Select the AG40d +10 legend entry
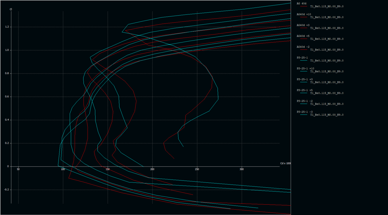Viewport: 388px width, 215px height. click(x=304, y=14)
